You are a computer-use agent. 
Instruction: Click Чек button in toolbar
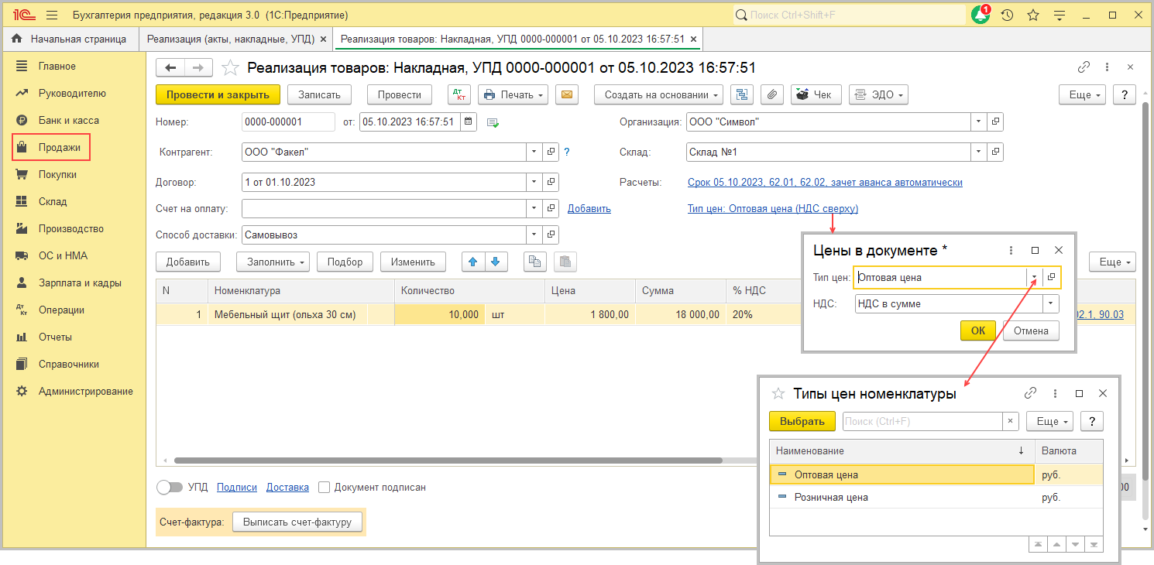pyautogui.click(x=815, y=94)
